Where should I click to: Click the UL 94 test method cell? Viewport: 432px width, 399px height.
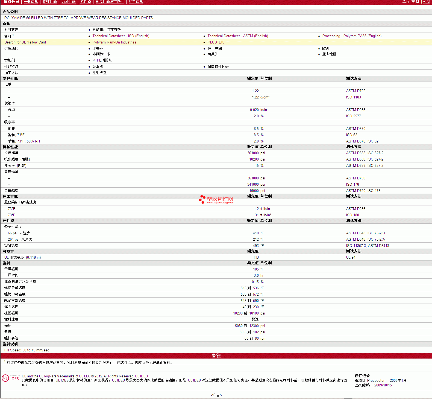[351, 258]
